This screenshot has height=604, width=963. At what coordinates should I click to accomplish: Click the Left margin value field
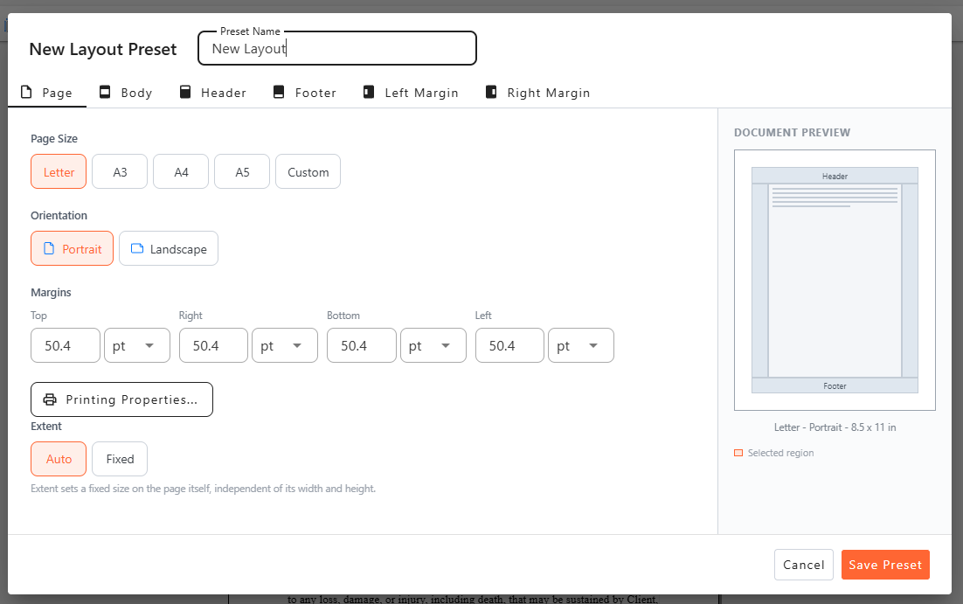tap(509, 345)
